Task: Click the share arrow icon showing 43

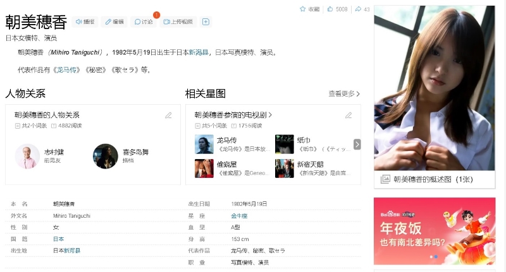Action: 358,9
